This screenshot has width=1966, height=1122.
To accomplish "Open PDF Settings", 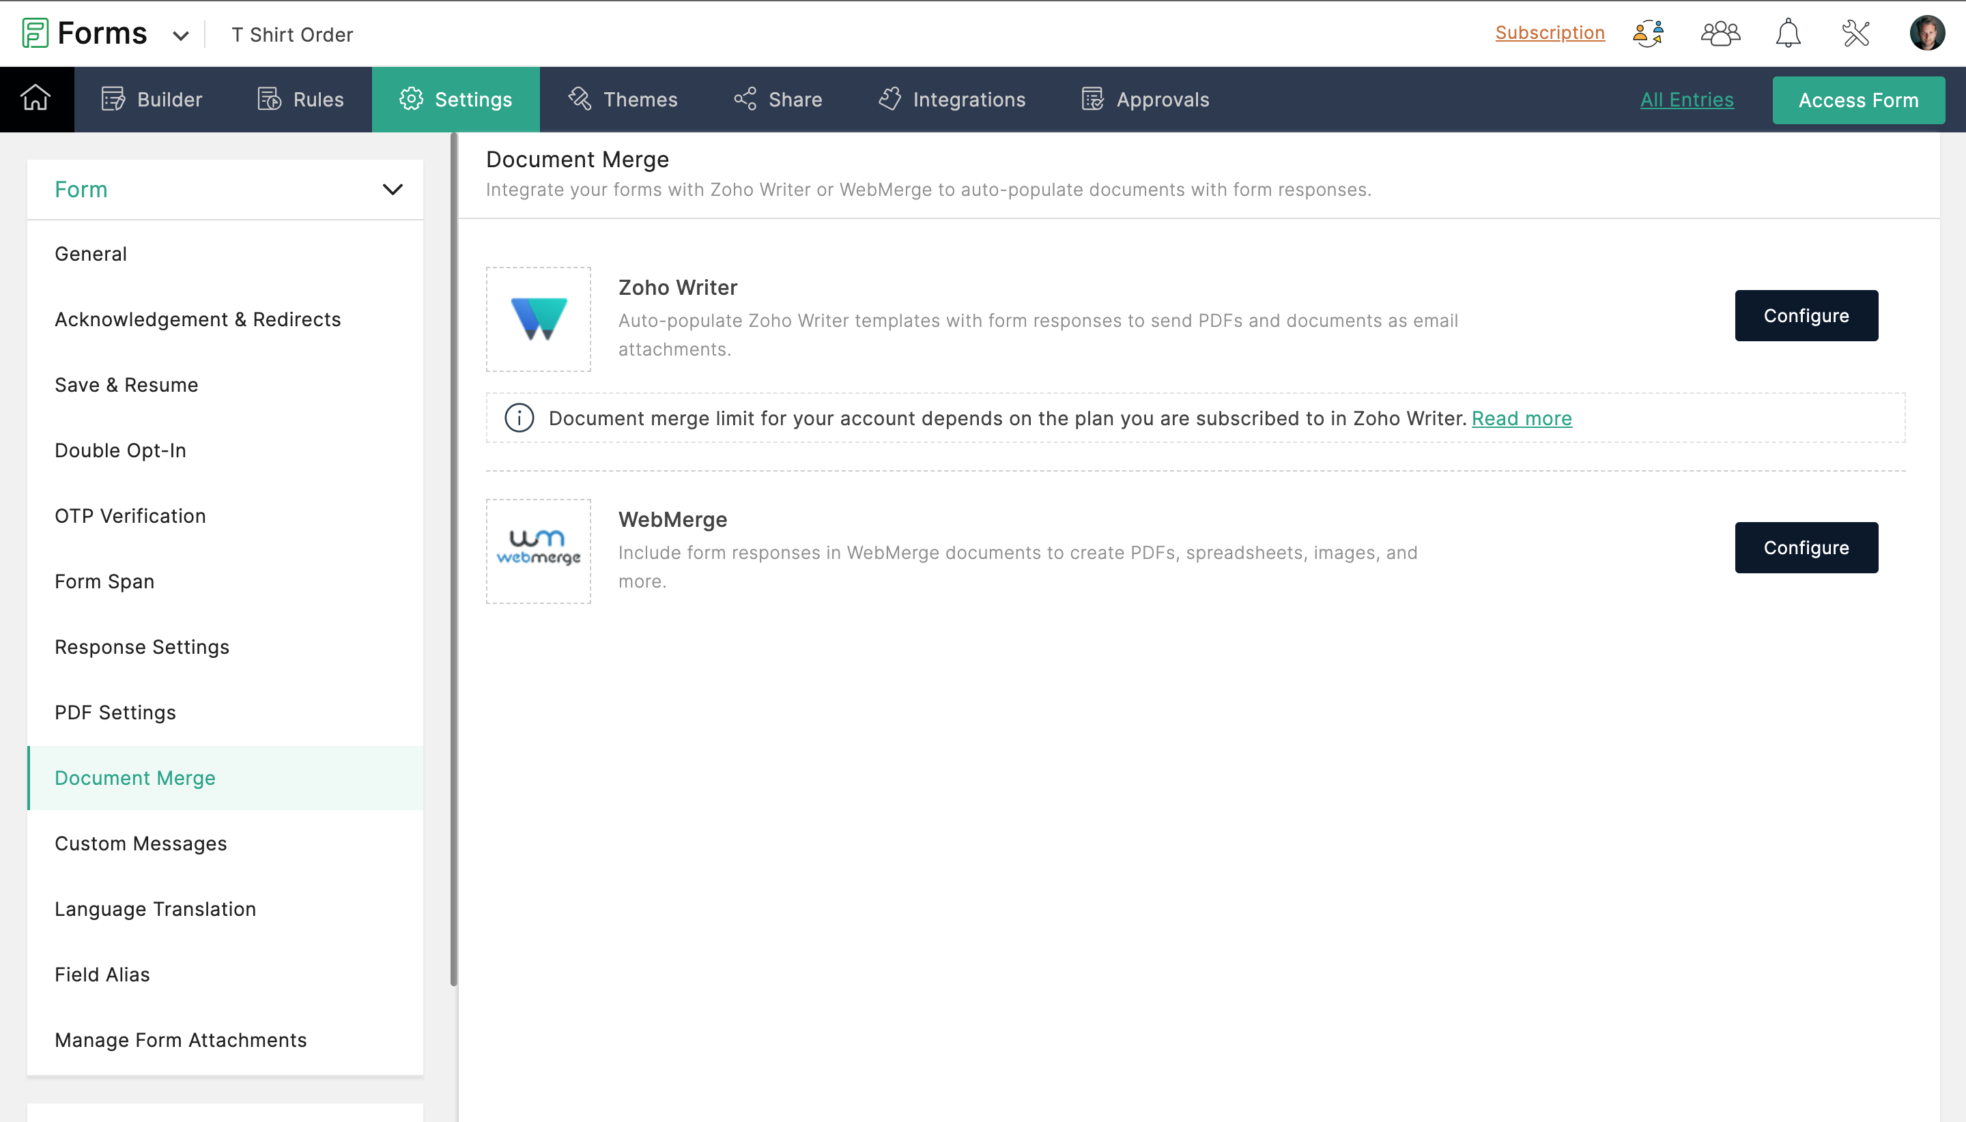I will tap(225, 712).
